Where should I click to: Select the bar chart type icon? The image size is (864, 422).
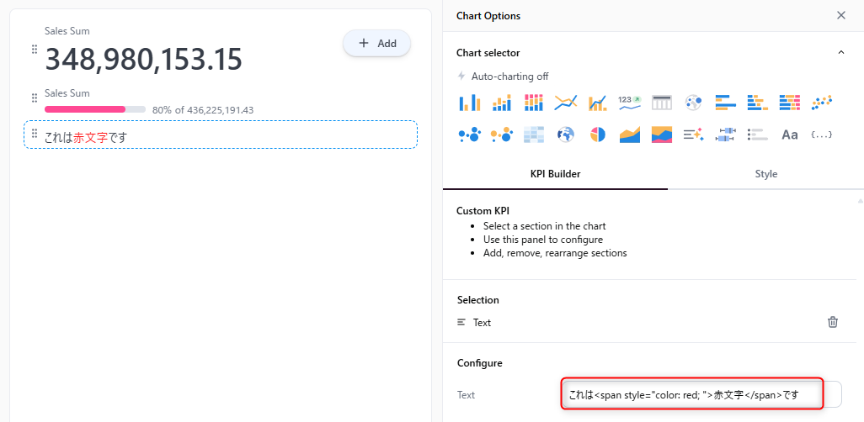pyautogui.click(x=469, y=103)
